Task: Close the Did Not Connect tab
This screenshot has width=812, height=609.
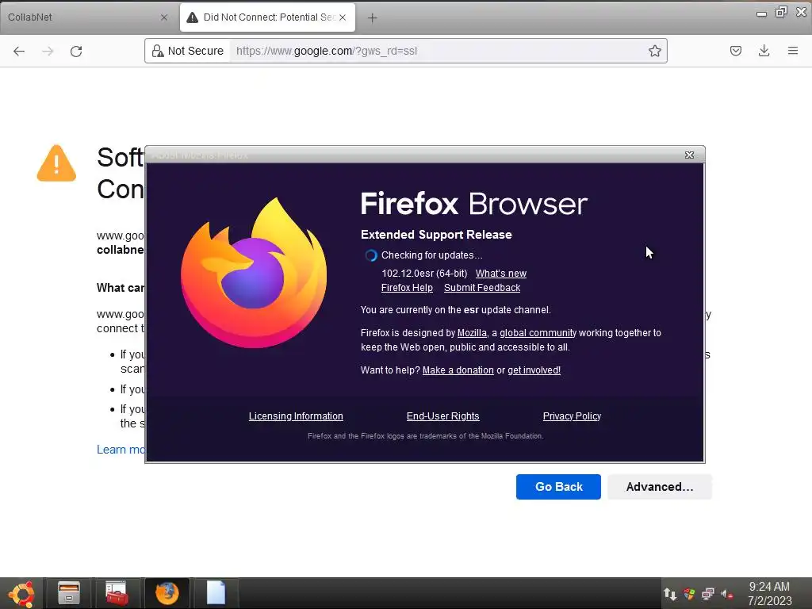Action: pyautogui.click(x=343, y=17)
